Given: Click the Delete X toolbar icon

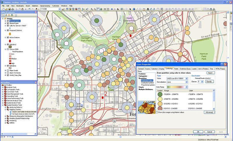Looking at the screenshot, I should point(26,9).
